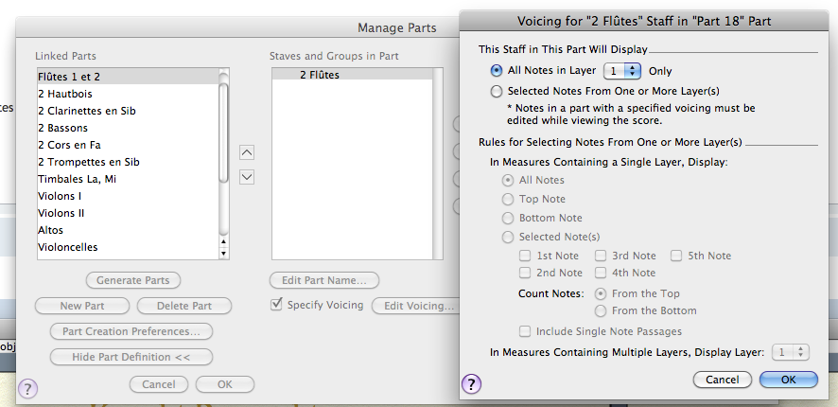Click the Delete Part button
This screenshot has height=407, width=838.
[x=183, y=306]
